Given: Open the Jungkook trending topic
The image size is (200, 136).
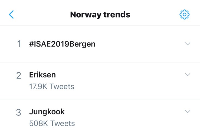Looking at the screenshot, I should [47, 112].
